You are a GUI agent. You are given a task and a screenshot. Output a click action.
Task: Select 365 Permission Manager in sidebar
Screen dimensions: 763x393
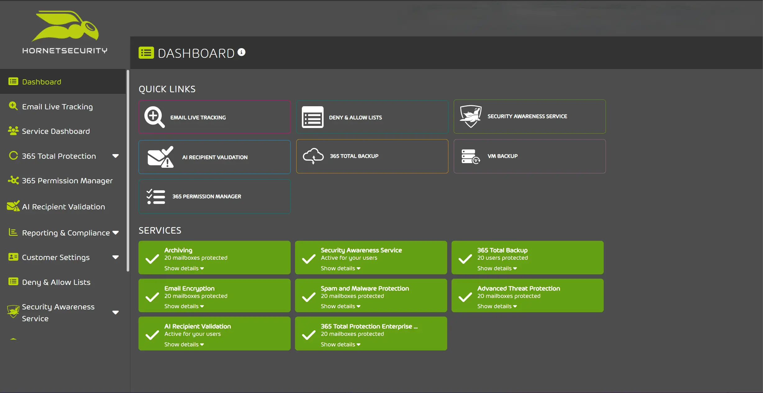(63, 181)
